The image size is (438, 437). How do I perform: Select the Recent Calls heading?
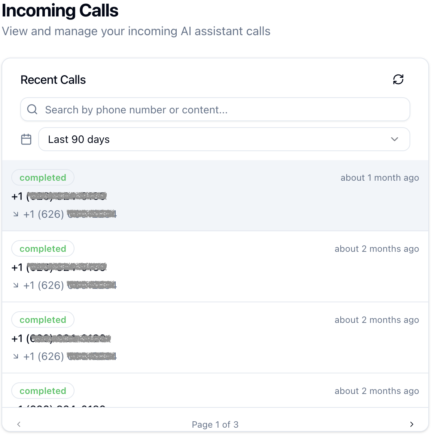tap(53, 79)
